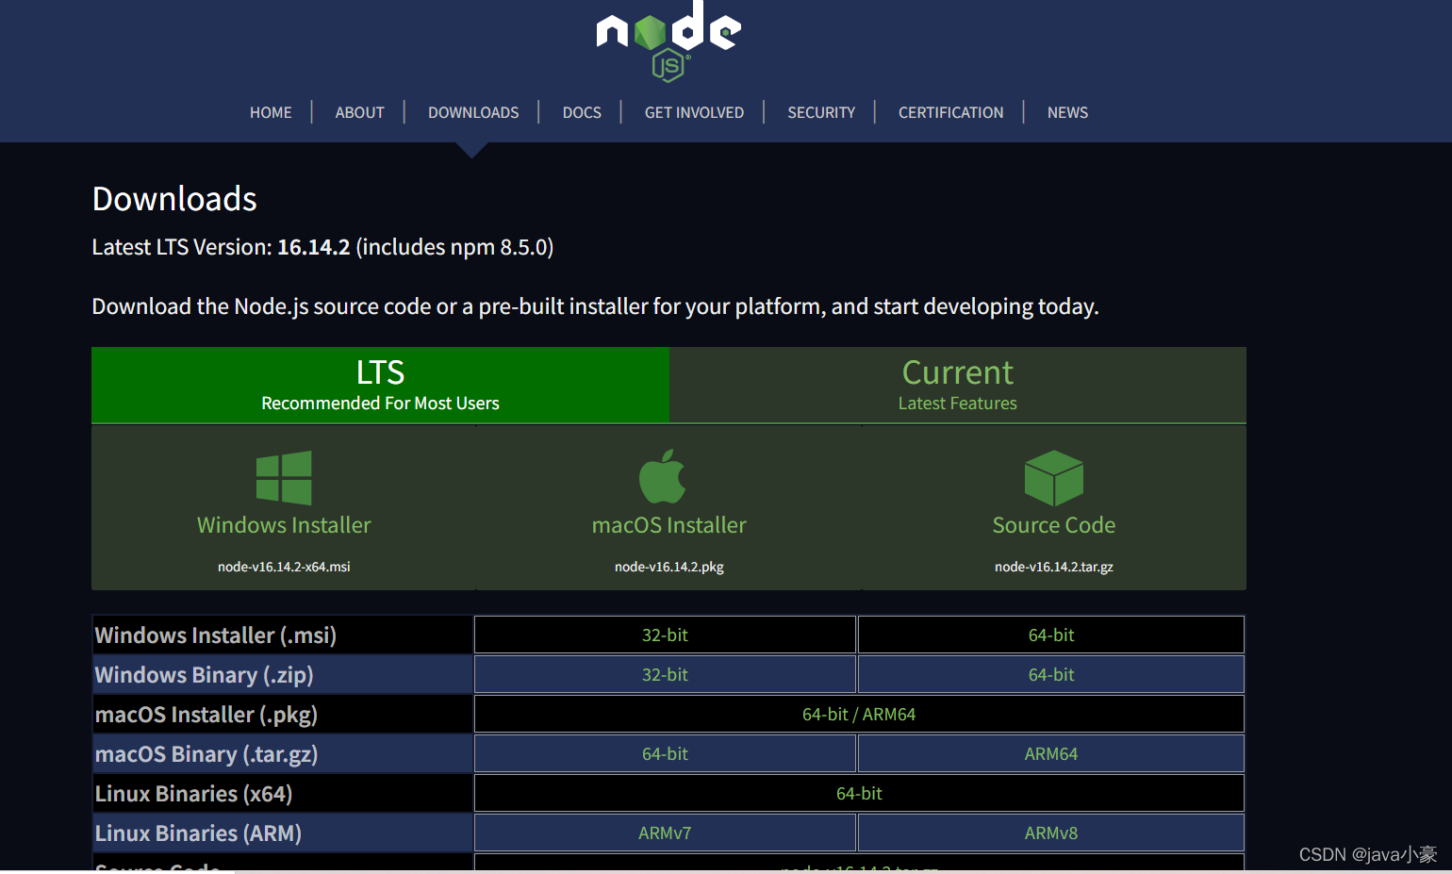Download Windows Binary (.zip) 64-bit
Viewport: 1452px width, 874px height.
pyautogui.click(x=1051, y=674)
